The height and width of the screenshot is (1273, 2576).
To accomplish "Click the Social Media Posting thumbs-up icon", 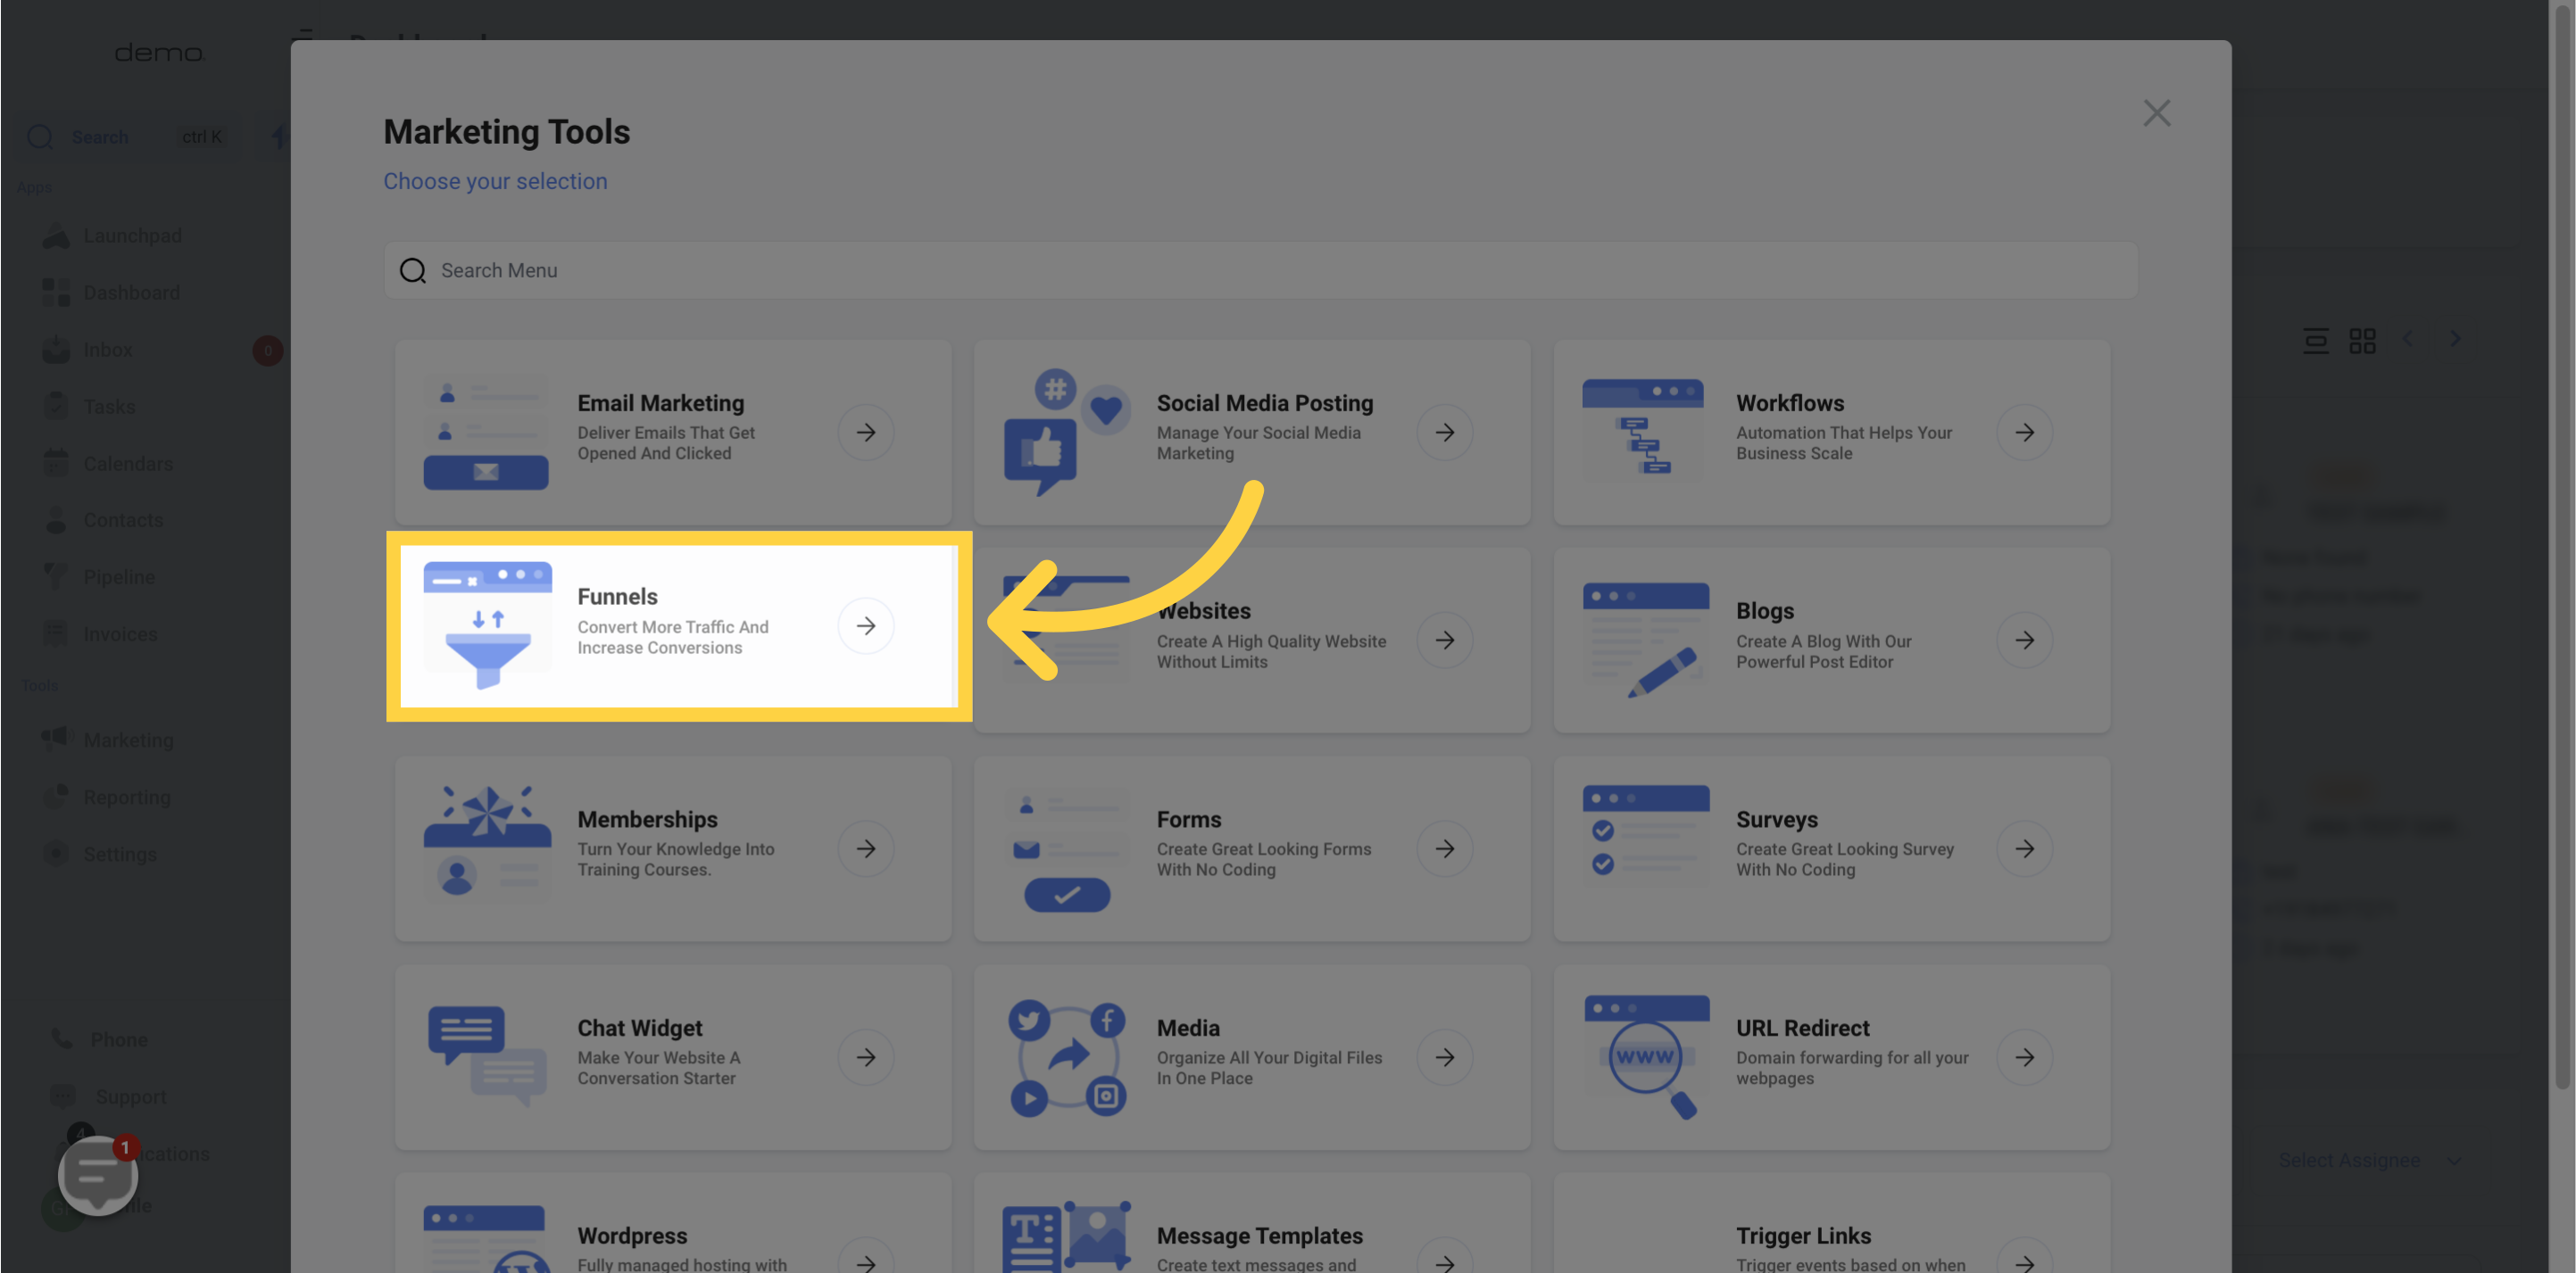I will [x=1066, y=432].
